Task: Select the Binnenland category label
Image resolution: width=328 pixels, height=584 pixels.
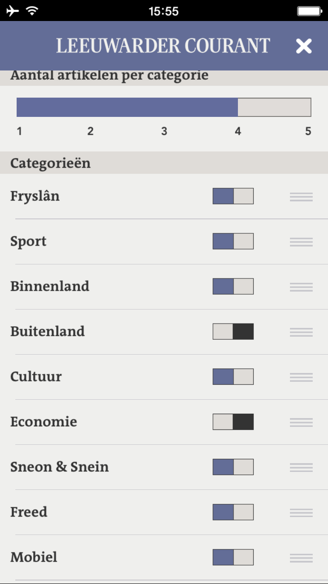Action: click(50, 286)
